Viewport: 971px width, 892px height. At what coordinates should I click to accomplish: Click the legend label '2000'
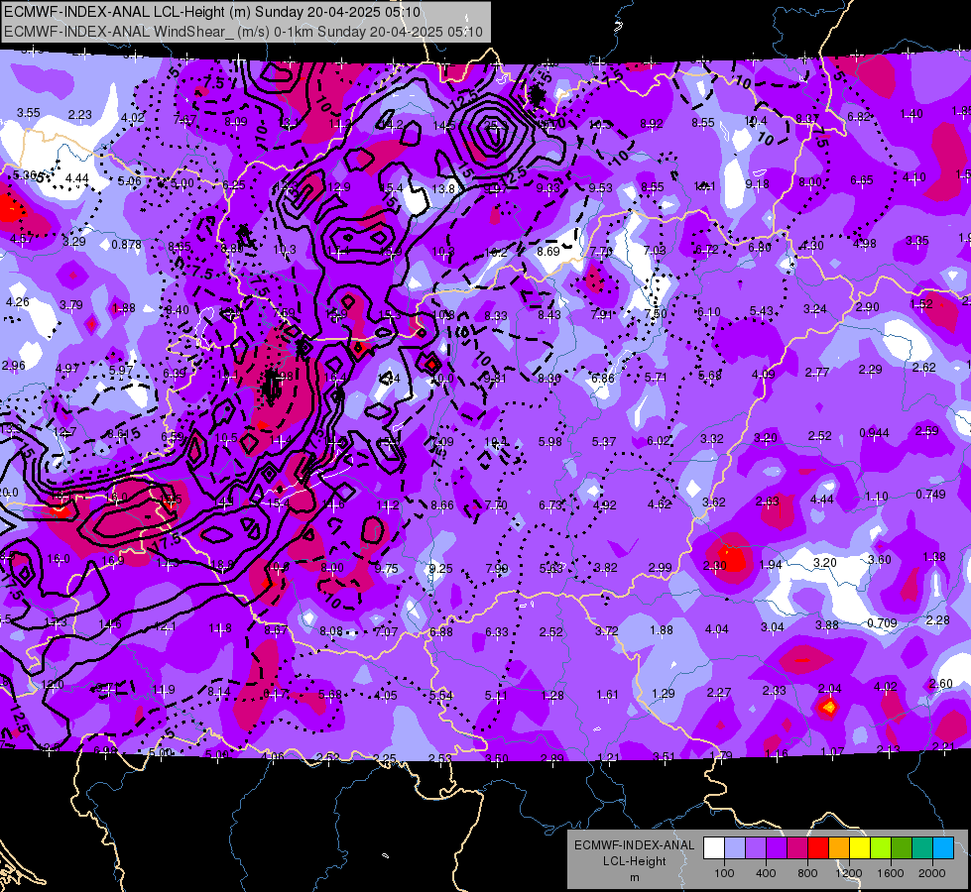(931, 873)
